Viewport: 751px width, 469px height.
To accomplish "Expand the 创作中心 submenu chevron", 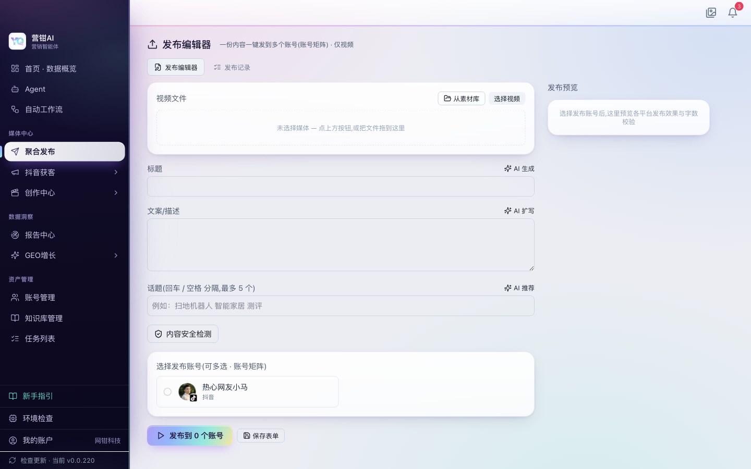I will tap(116, 193).
